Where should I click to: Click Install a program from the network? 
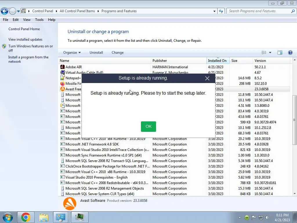click(28, 59)
